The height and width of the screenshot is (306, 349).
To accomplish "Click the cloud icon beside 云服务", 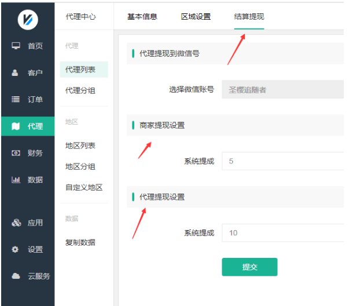I will click(16, 276).
